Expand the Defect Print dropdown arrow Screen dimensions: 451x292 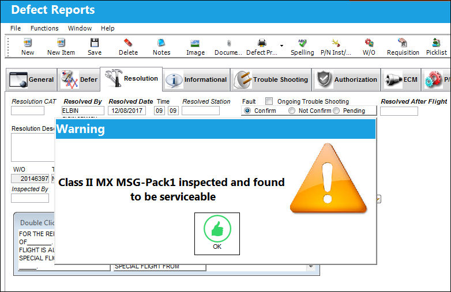[281, 45]
